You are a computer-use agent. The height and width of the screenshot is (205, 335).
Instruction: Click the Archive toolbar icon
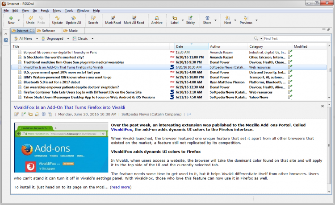point(157,18)
